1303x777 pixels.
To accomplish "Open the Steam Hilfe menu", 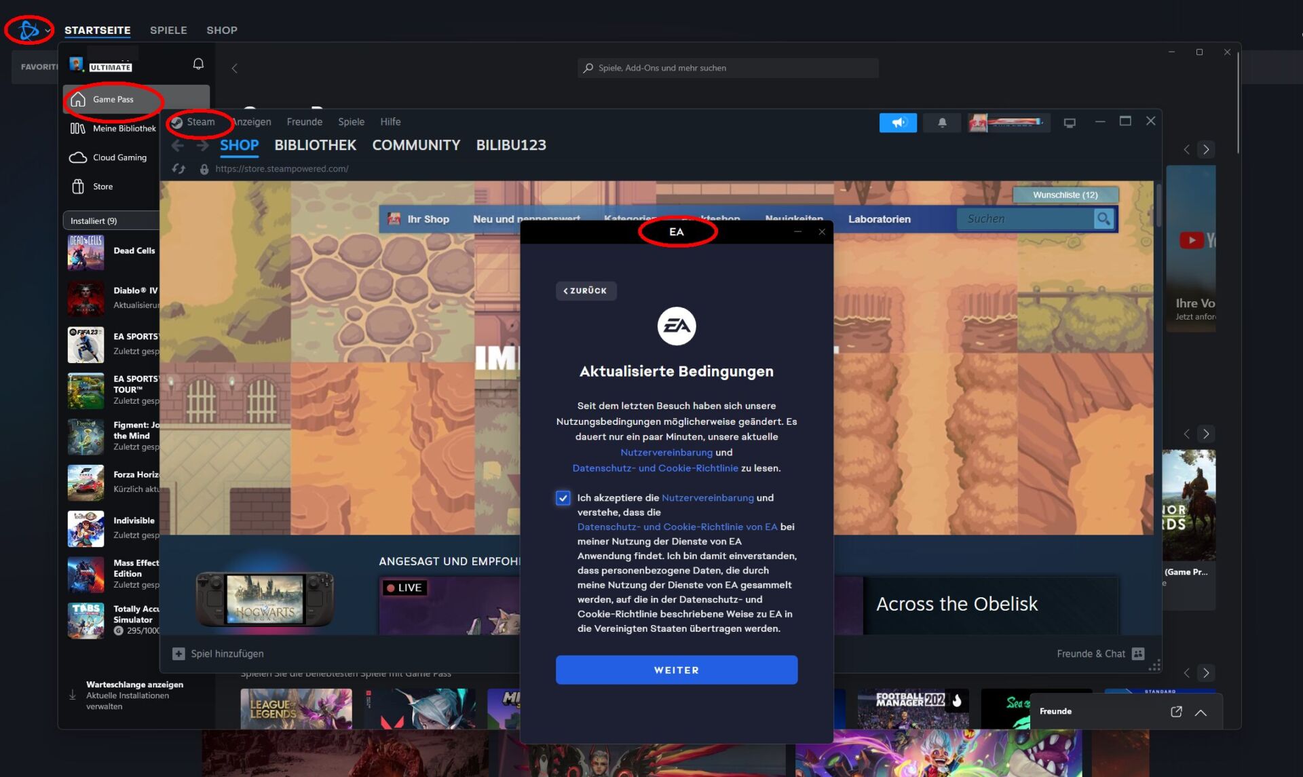I will coord(390,122).
